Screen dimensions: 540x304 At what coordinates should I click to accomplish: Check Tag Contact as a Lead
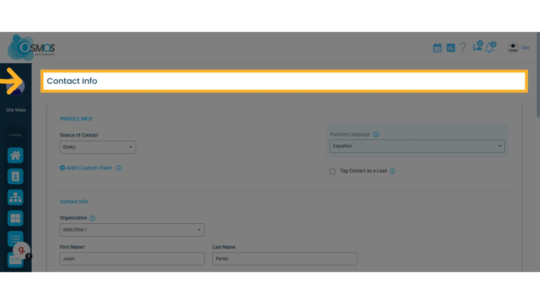[333, 172]
